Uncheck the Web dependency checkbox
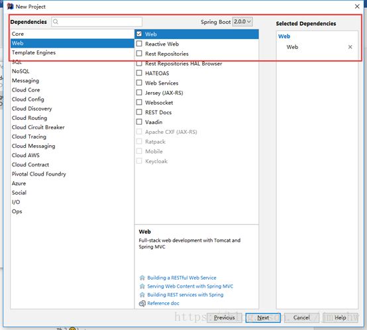 tap(139, 34)
